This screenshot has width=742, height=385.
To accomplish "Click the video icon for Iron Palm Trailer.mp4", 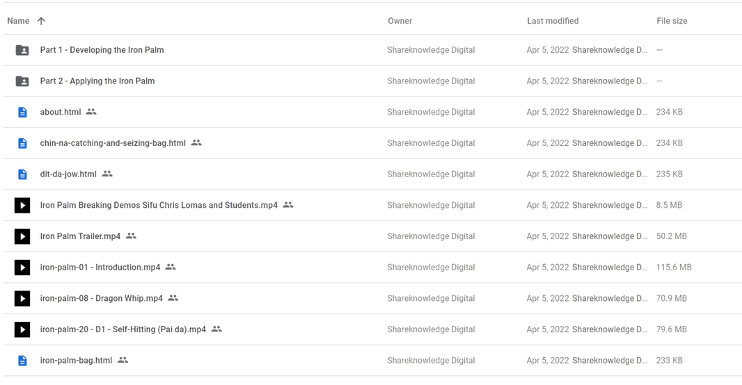I will [22, 236].
